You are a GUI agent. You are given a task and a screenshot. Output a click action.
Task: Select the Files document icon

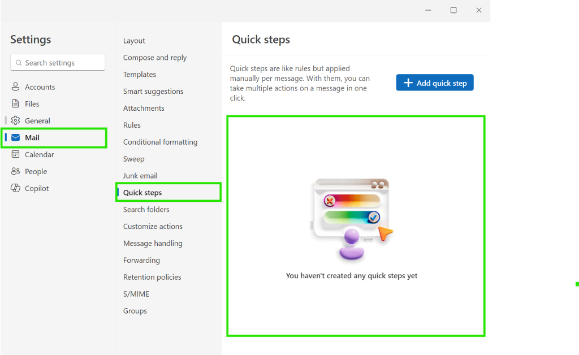[15, 103]
